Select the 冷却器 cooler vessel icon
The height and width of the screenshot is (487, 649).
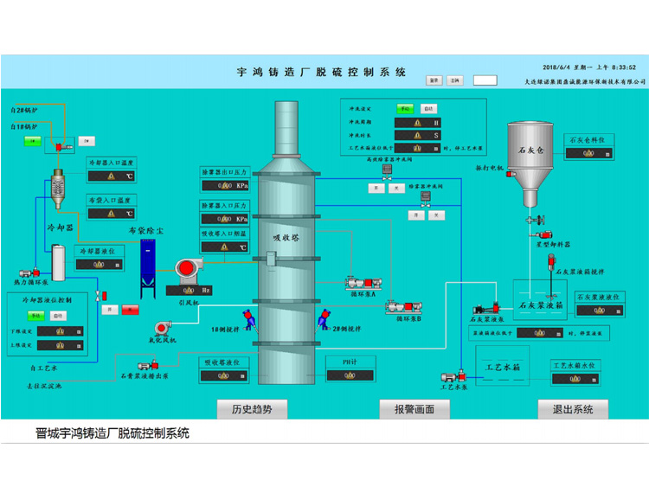[x=58, y=189]
